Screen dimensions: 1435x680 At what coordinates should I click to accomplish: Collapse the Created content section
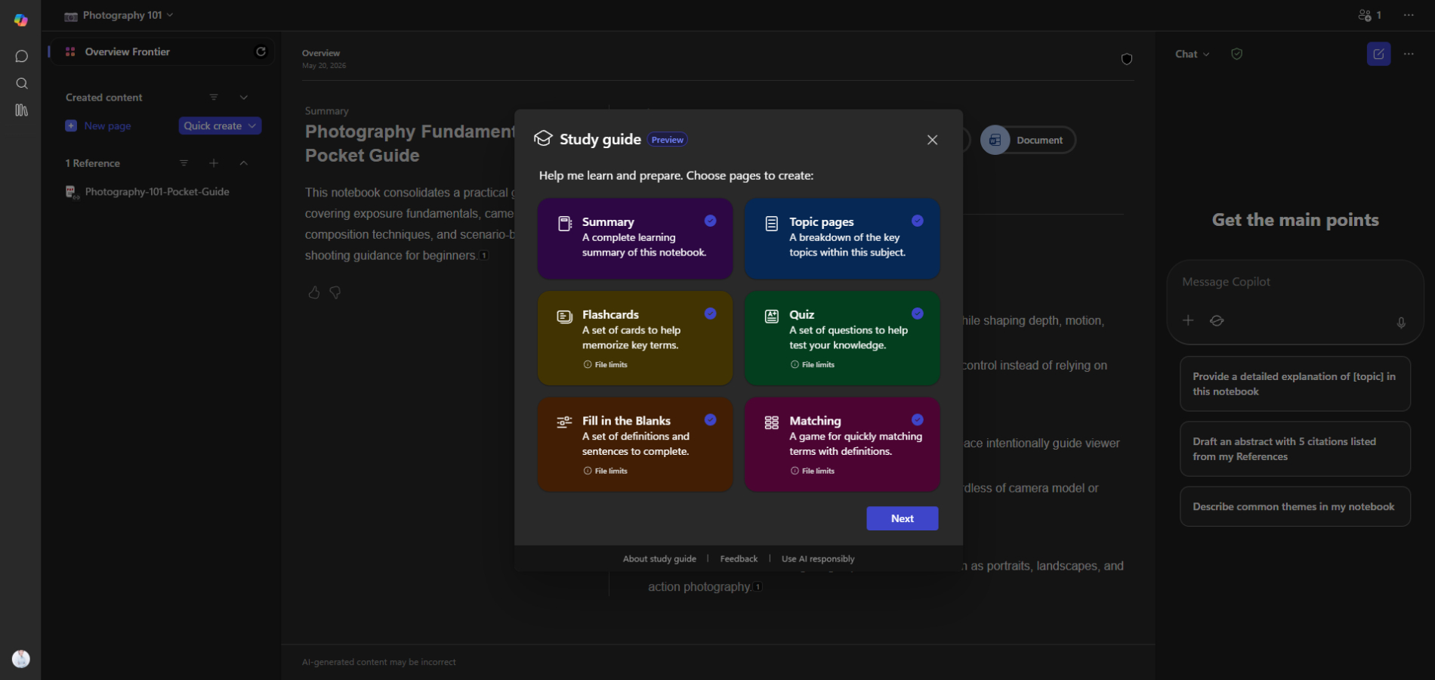point(244,97)
